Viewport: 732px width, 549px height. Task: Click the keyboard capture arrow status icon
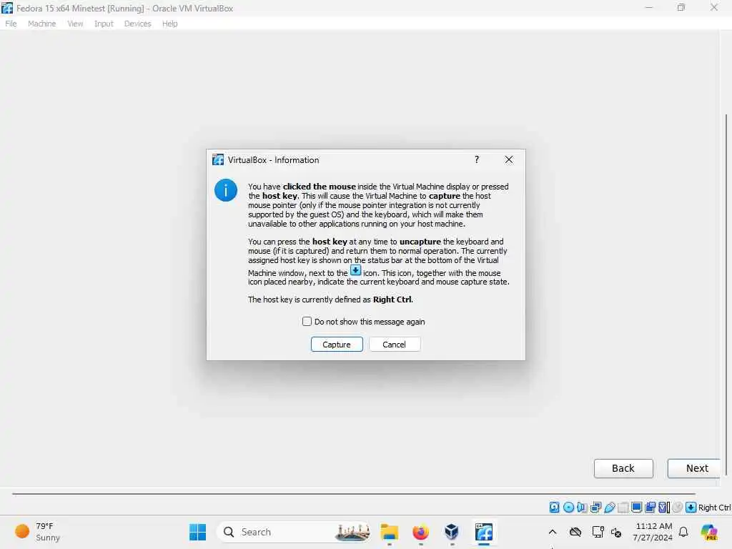click(691, 507)
